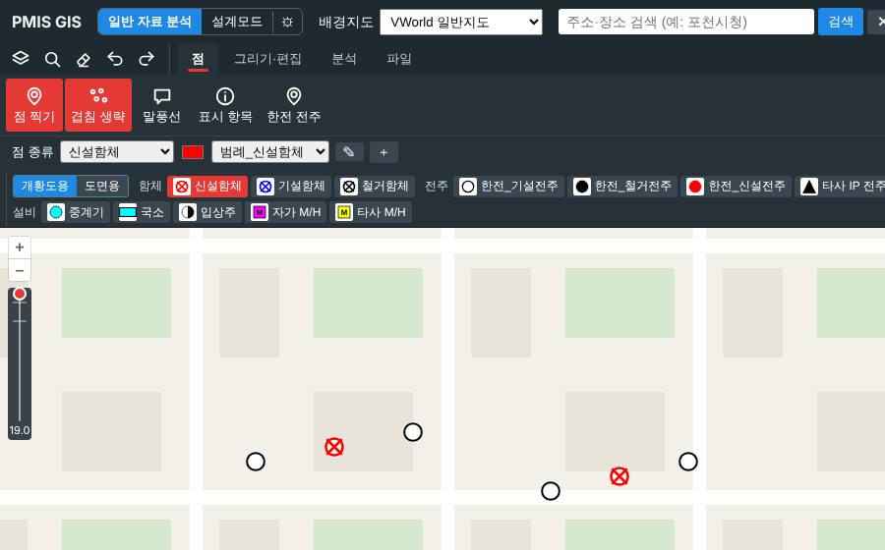Switch to 일반 자료 분석 mode

point(149,22)
